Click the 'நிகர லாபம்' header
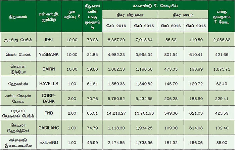Screen dimensions: 235x150 click(183, 15)
